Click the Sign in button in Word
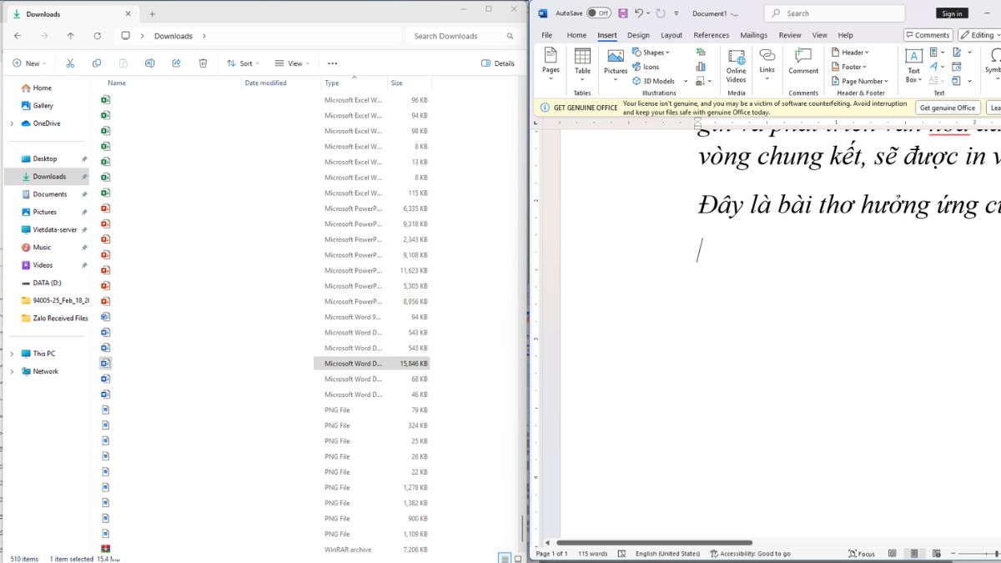Screen dimensions: 1001x563 952,13
